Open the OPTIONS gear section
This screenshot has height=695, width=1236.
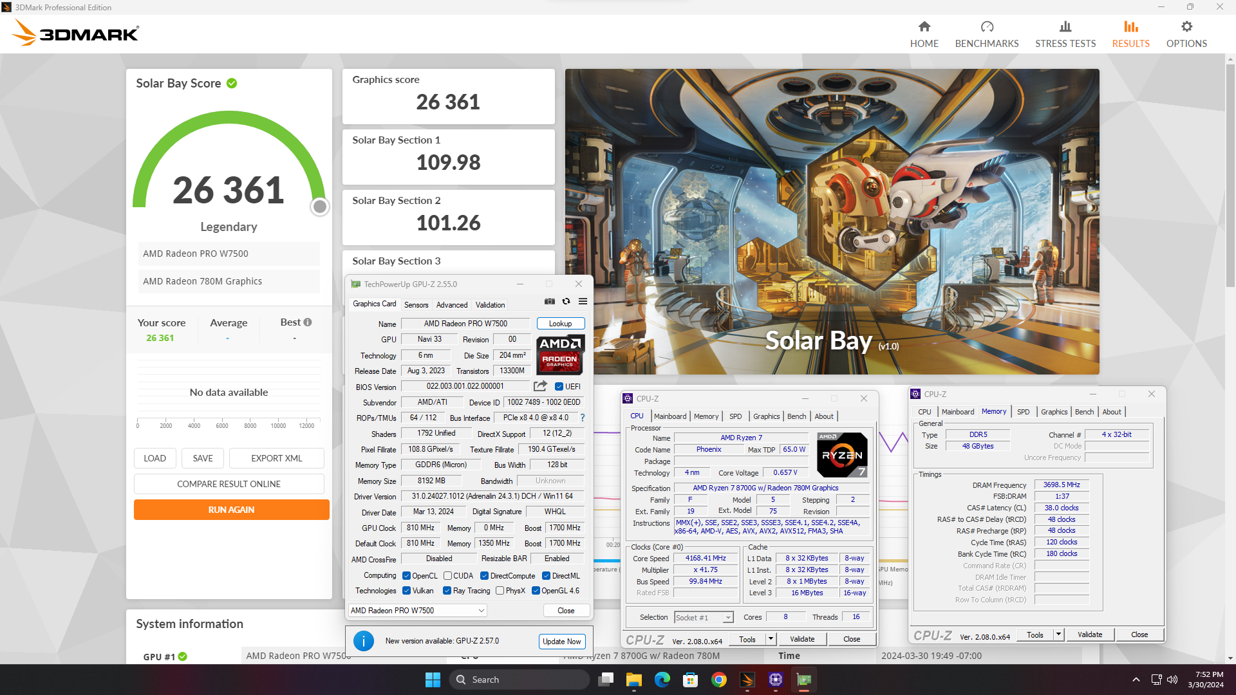click(x=1186, y=34)
